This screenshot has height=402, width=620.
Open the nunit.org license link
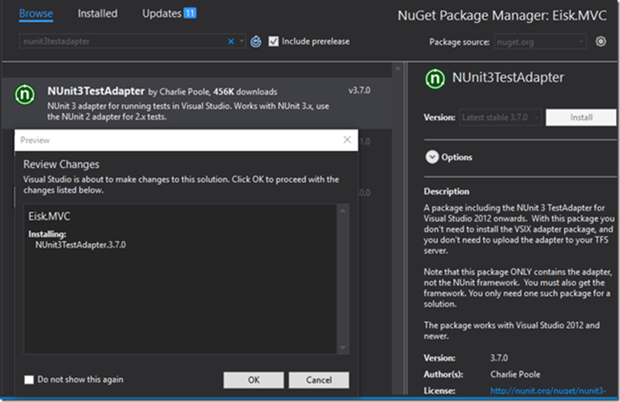548,390
